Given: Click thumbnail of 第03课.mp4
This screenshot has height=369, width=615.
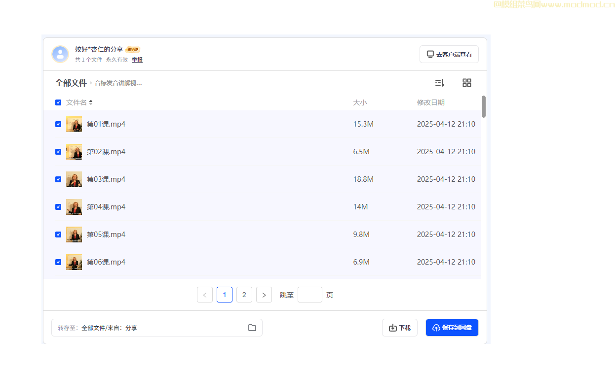Looking at the screenshot, I should (74, 179).
